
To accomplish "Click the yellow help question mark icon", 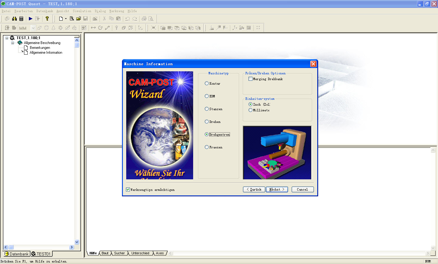I will pos(47,19).
